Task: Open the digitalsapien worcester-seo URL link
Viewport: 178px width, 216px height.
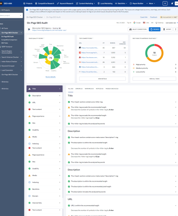Action: click(49, 30)
